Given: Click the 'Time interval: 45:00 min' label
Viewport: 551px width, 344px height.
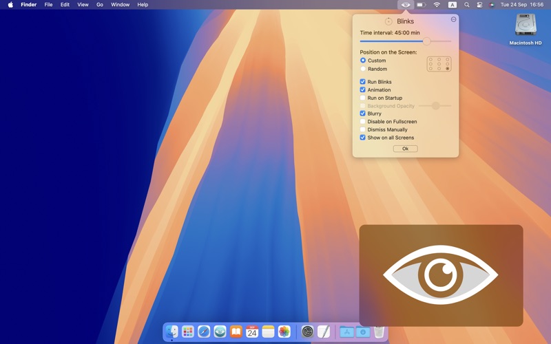Looking at the screenshot, I should click(x=390, y=32).
